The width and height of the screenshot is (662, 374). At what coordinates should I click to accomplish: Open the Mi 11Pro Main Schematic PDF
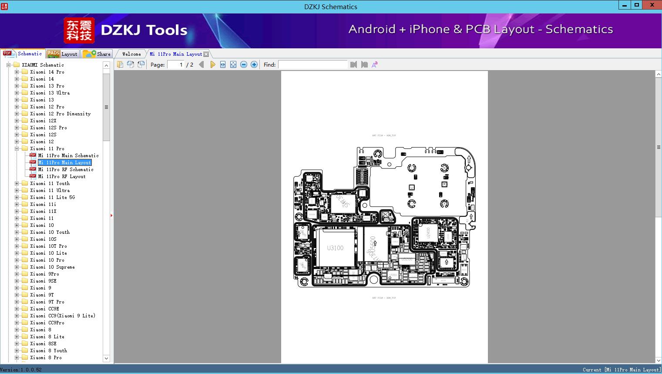pyautogui.click(x=68, y=155)
